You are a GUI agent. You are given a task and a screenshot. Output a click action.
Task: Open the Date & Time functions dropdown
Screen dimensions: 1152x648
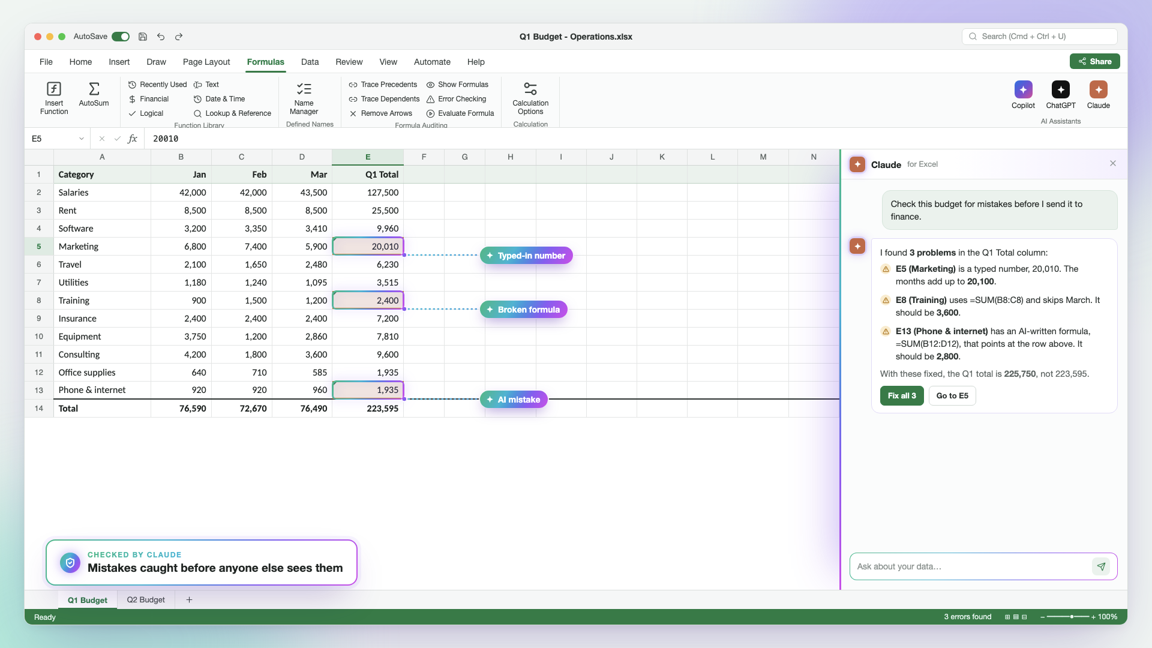pyautogui.click(x=219, y=99)
